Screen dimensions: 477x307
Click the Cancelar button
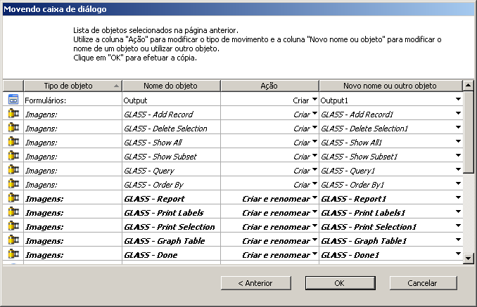click(x=422, y=282)
